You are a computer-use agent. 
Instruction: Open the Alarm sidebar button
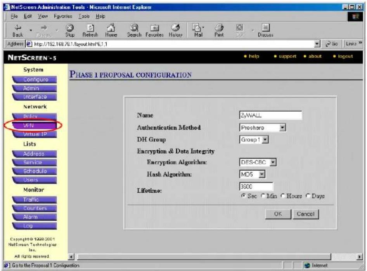pos(35,217)
